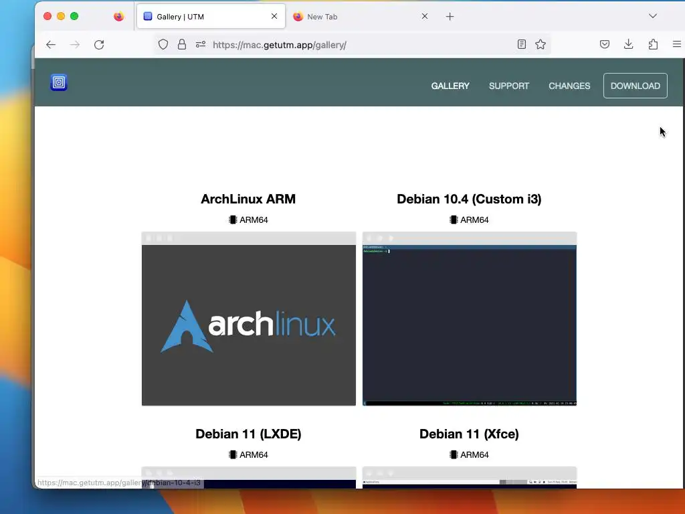This screenshot has height=514, width=685.
Task: Reload the page with refresh icon
Action: pyautogui.click(x=99, y=45)
